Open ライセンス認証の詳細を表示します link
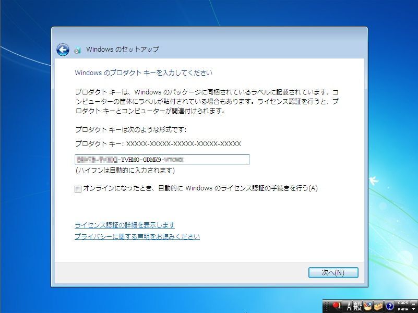Image resolution: width=418 pixels, height=313 pixels. tap(125, 225)
